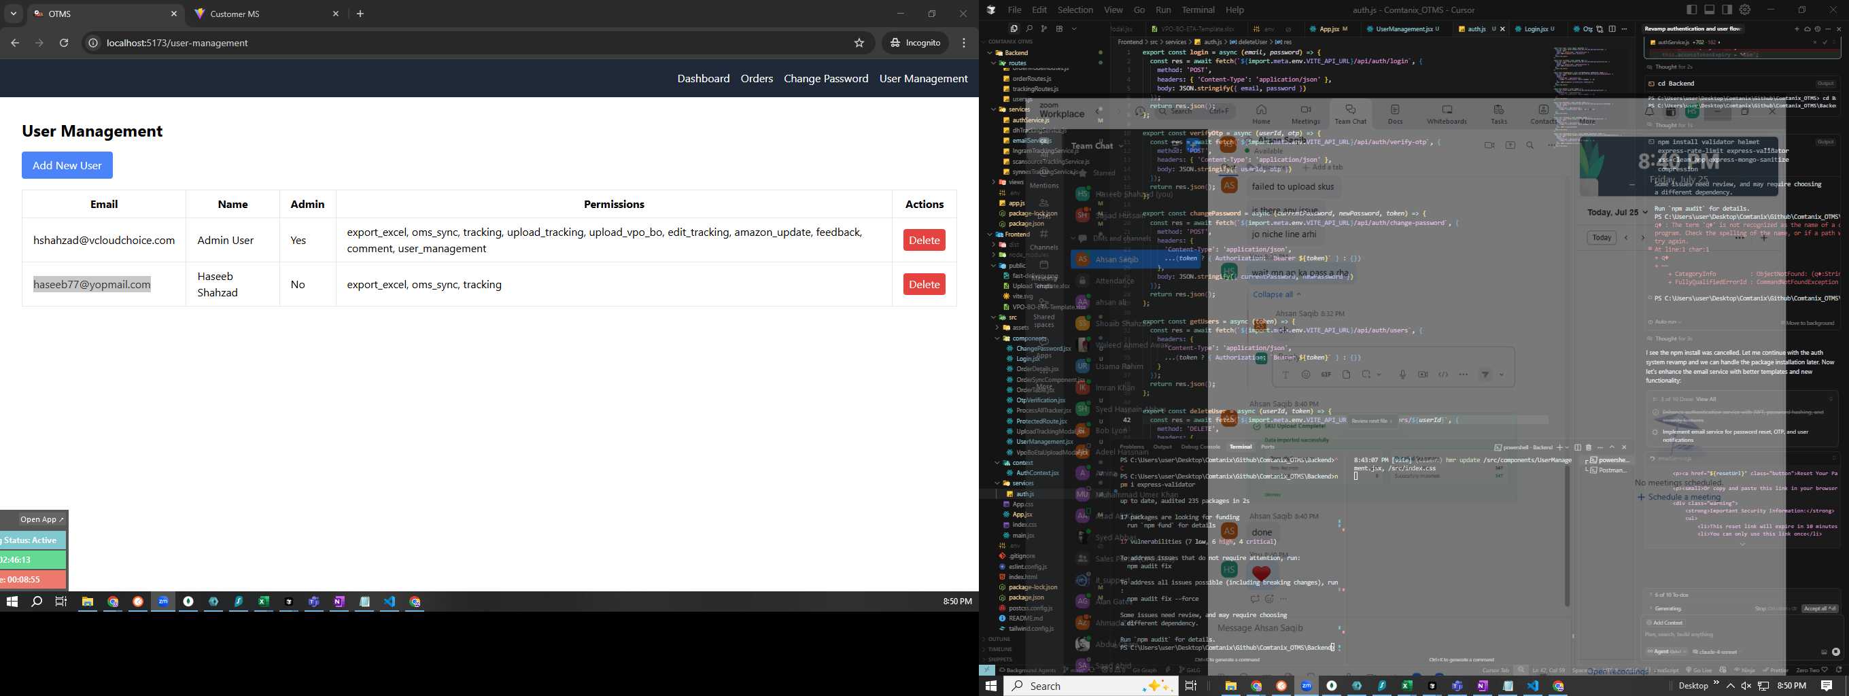This screenshot has width=1849, height=696.
Task: Expand the TIMELINE section in Cursor
Action: (x=999, y=648)
